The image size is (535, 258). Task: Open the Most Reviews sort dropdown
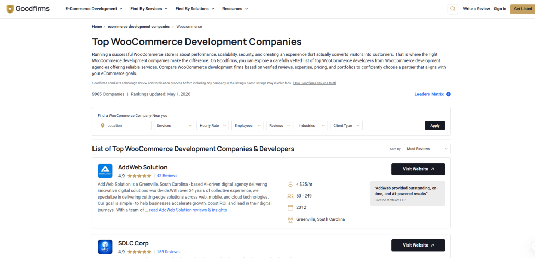(427, 149)
